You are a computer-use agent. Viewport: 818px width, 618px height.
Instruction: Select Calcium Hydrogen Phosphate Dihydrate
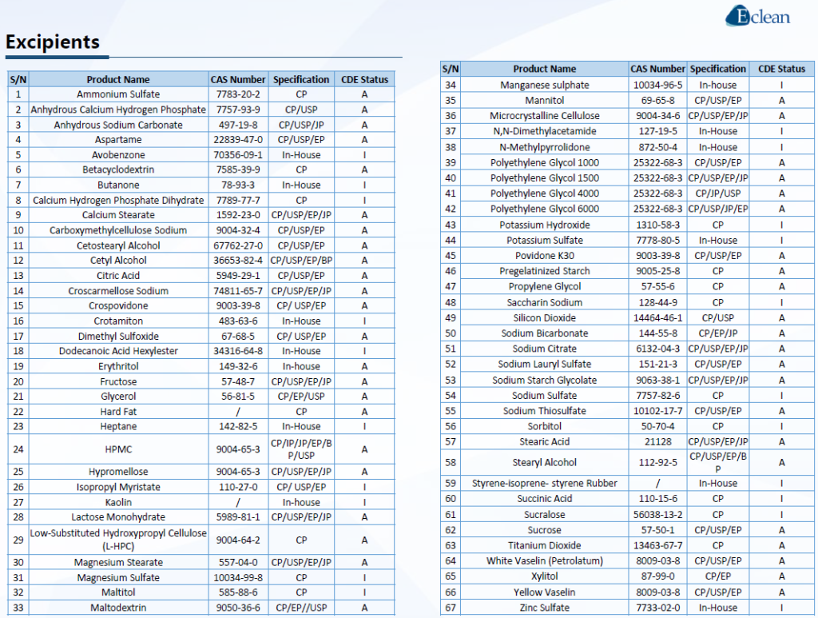tap(118, 201)
